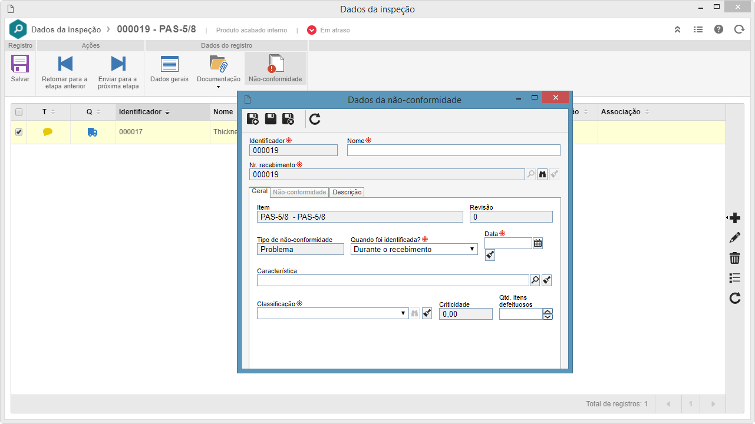Click the list options icon in header
Viewport: 755px width, 424px height.
coord(698,29)
